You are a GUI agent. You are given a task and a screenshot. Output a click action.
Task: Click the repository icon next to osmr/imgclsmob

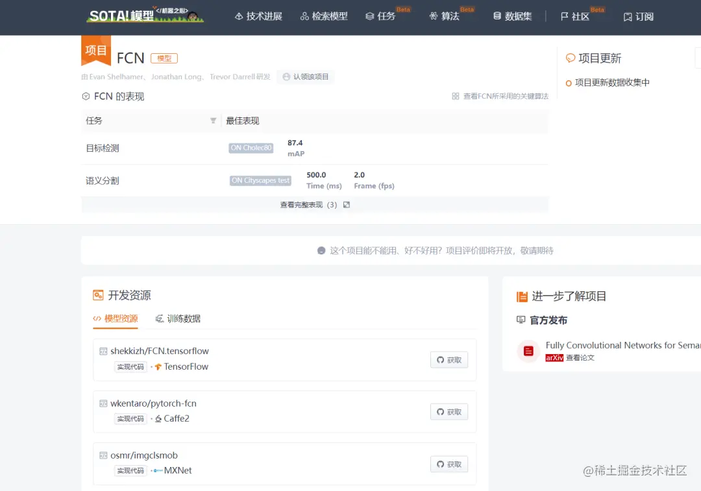[104, 455]
